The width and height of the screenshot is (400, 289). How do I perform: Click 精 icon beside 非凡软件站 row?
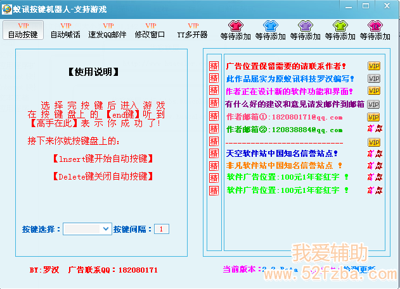214,166
